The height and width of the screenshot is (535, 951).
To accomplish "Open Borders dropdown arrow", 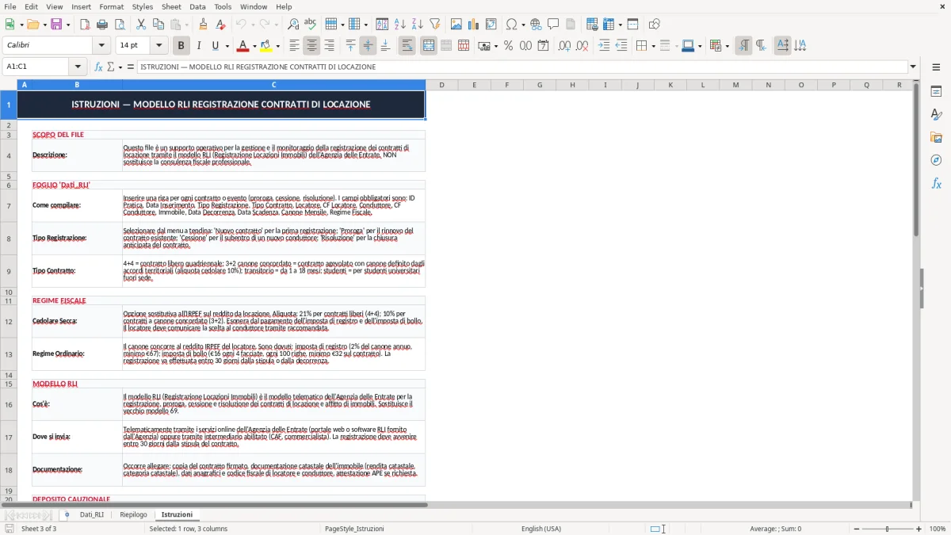I will pyautogui.click(x=652, y=46).
